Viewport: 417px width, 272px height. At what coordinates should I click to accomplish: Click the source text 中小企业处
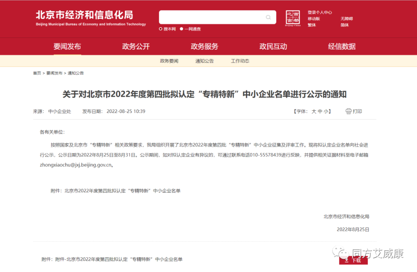[59, 111]
